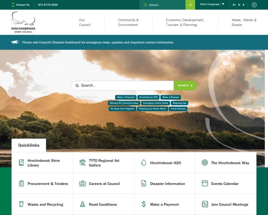
Task: Expand Water, Waste & Roads menu
Action: pyautogui.click(x=244, y=22)
